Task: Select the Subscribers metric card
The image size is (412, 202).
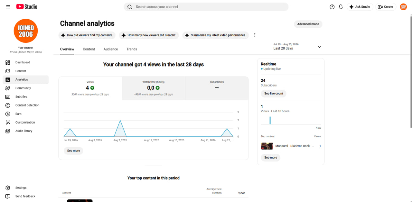Action: click(x=217, y=88)
